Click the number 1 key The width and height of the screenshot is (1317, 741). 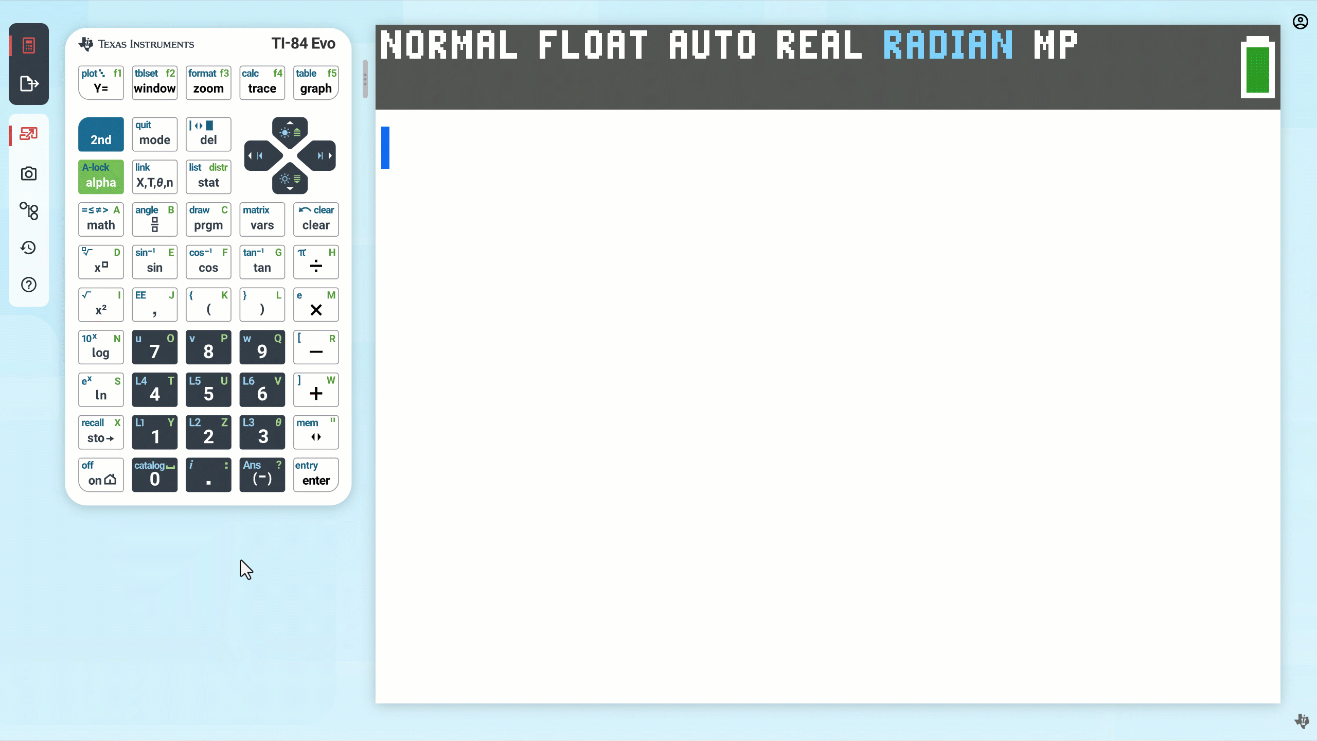pos(155,433)
